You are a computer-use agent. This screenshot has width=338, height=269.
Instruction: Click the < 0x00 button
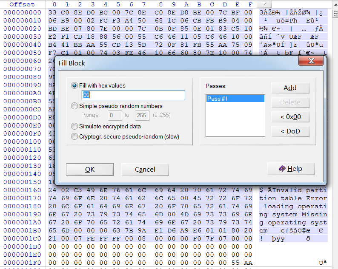(290, 117)
